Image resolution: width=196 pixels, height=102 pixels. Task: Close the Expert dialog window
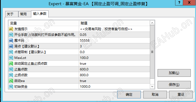point(189,2)
